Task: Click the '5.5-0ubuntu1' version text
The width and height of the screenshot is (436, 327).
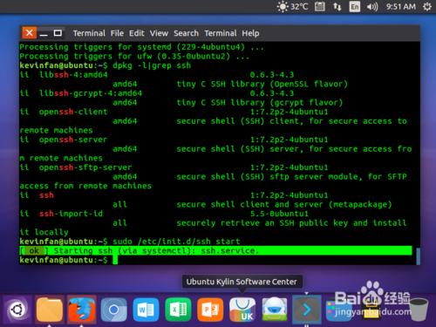Action: coord(279,214)
